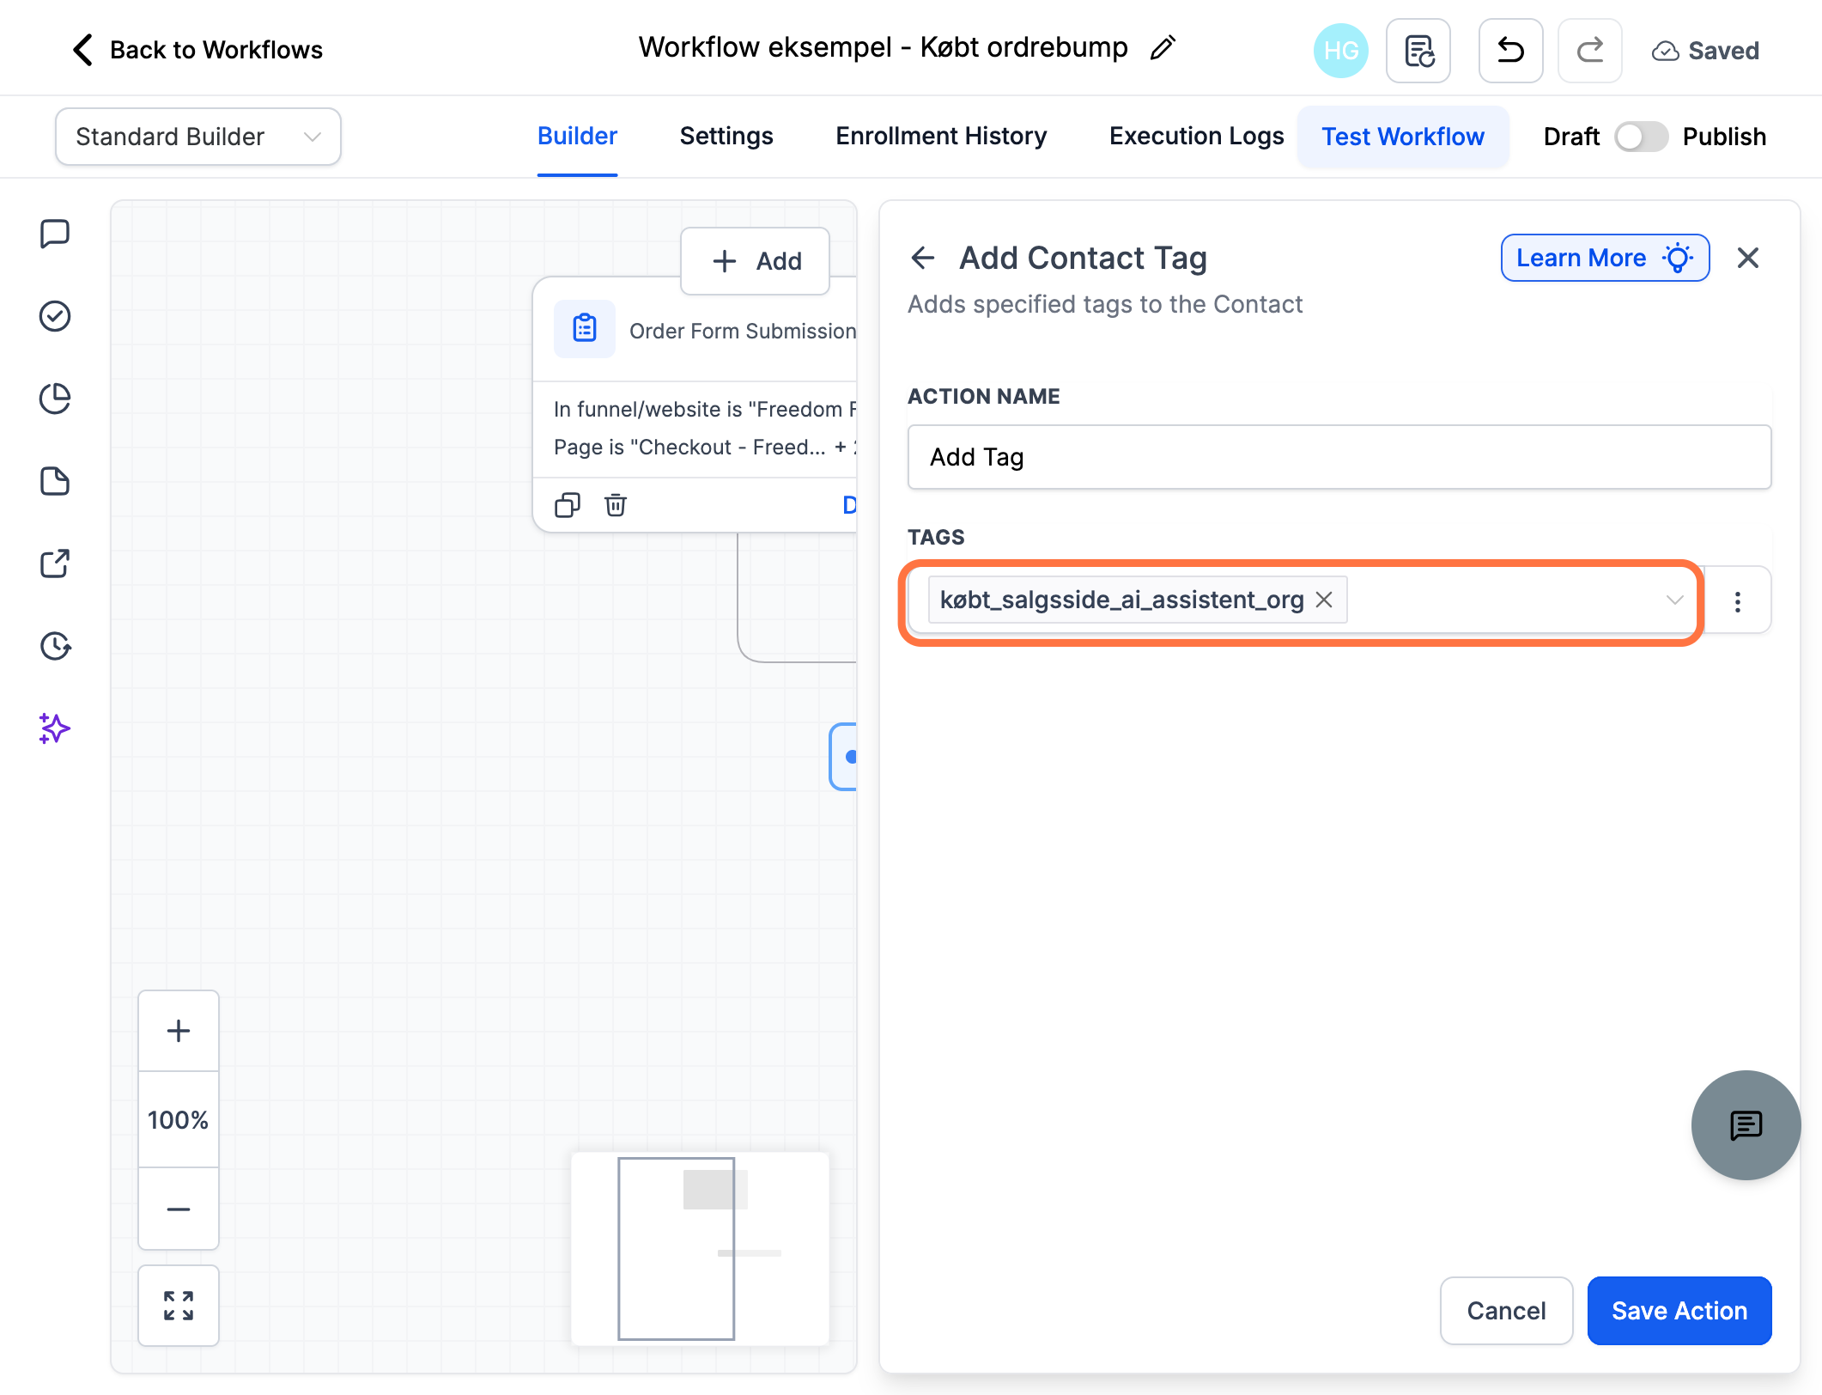The height and width of the screenshot is (1395, 1822).
Task: Zoom in on the canvas
Action: [x=179, y=1031]
